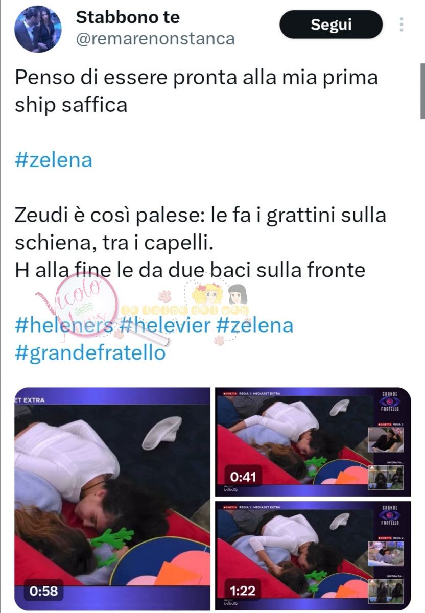Click the 0:58 duration badge

pos(43,591)
